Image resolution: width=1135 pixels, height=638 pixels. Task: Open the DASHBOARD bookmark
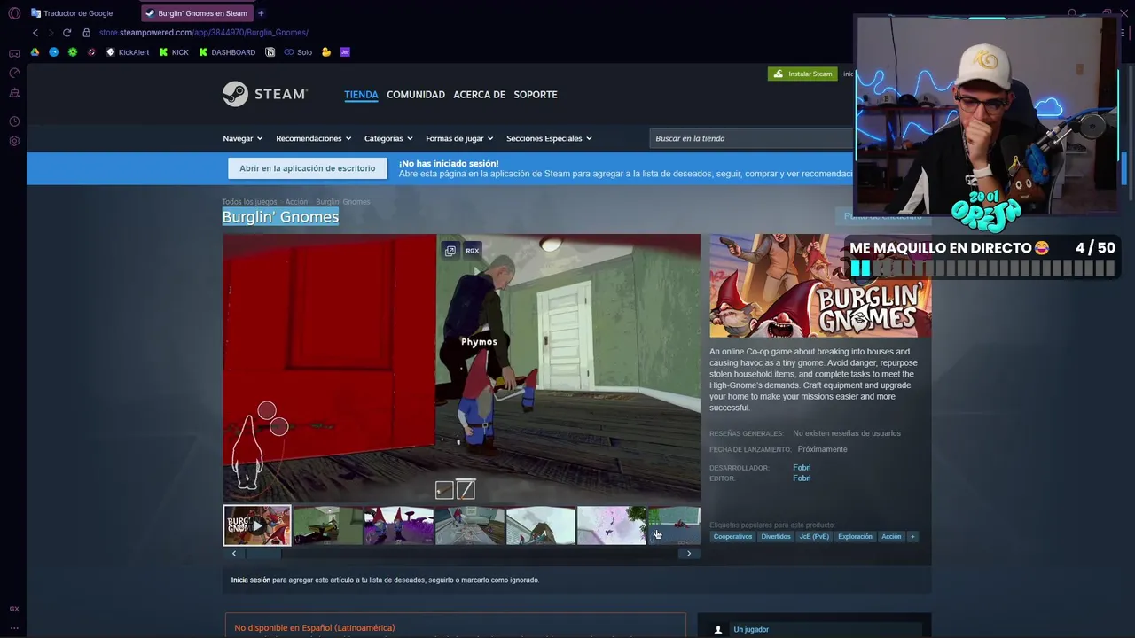(x=227, y=52)
